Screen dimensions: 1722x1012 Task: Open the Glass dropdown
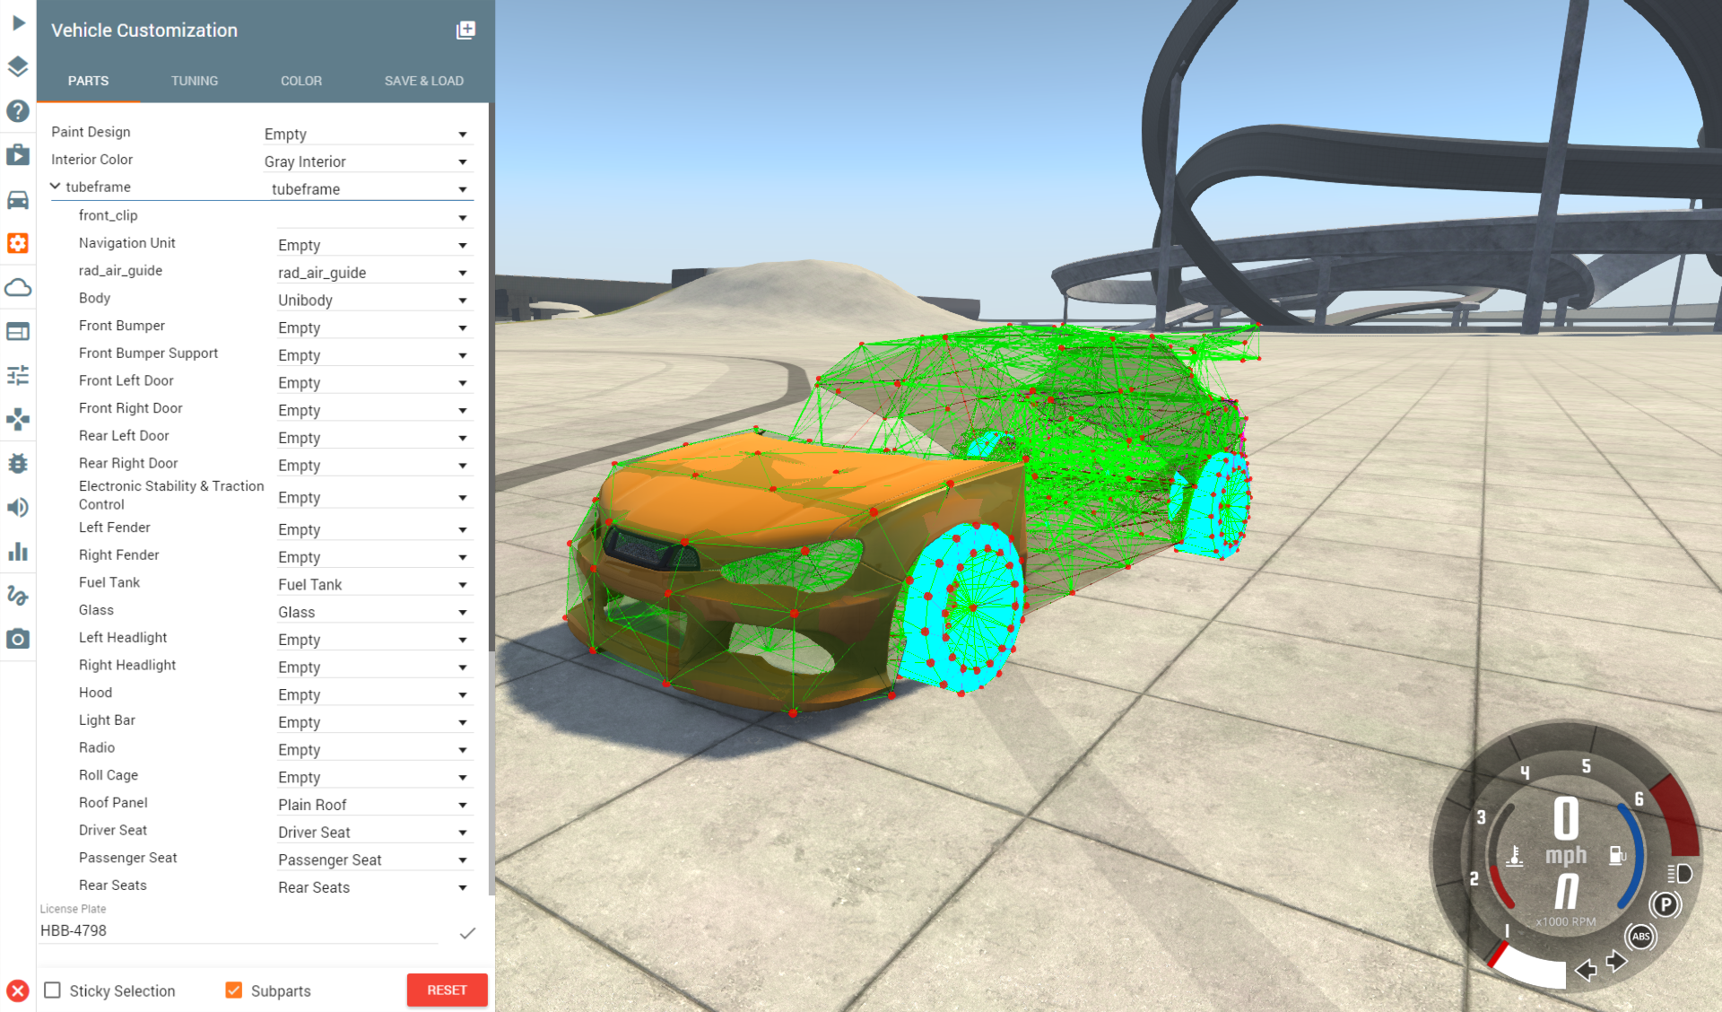(x=375, y=612)
